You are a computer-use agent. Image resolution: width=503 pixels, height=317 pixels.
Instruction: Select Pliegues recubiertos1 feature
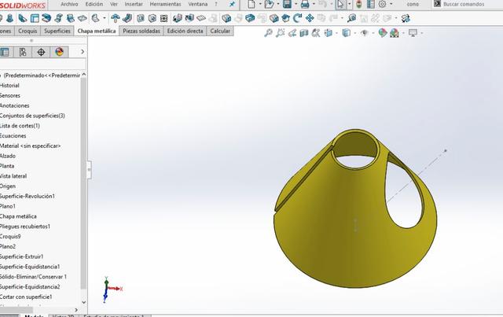click(25, 226)
